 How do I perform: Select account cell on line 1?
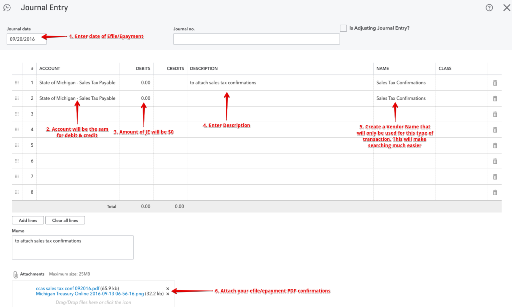(77, 83)
